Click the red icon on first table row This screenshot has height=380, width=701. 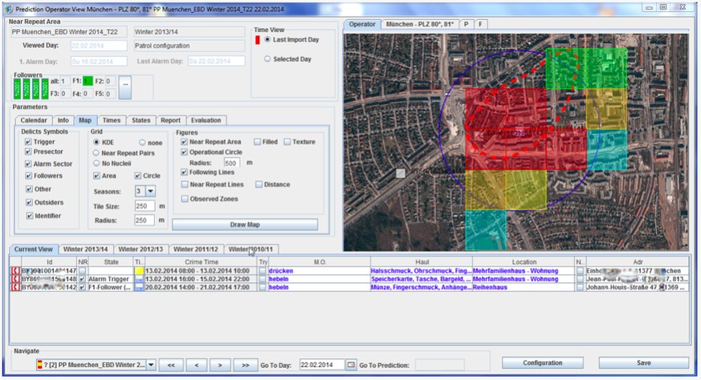pyautogui.click(x=14, y=271)
